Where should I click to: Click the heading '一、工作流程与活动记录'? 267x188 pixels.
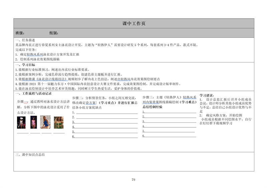click(34, 94)
